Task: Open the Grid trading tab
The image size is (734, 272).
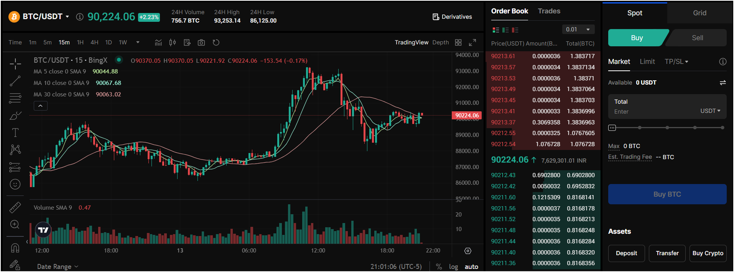Action: 699,13
